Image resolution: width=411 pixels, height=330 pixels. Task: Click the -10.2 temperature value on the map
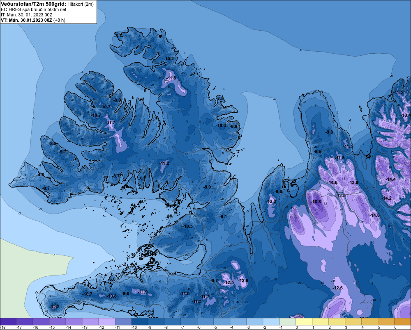pos(169,59)
